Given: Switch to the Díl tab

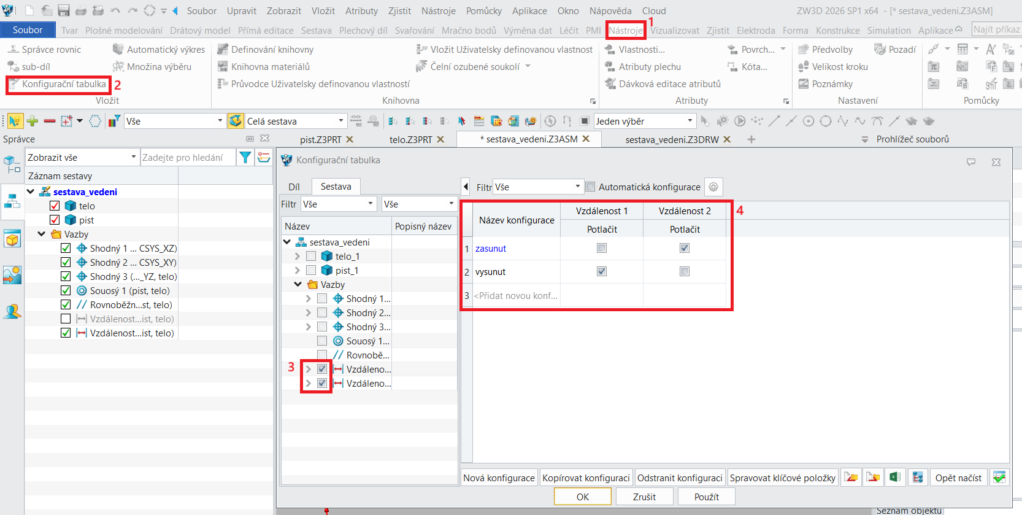Looking at the screenshot, I should pos(294,187).
